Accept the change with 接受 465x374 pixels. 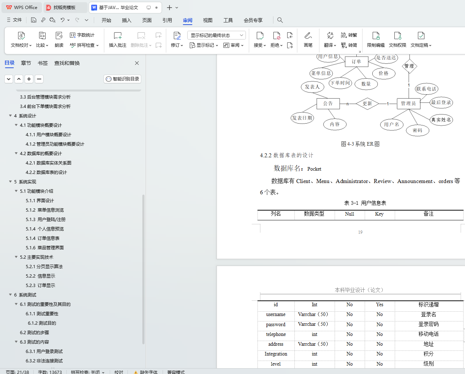point(260,40)
